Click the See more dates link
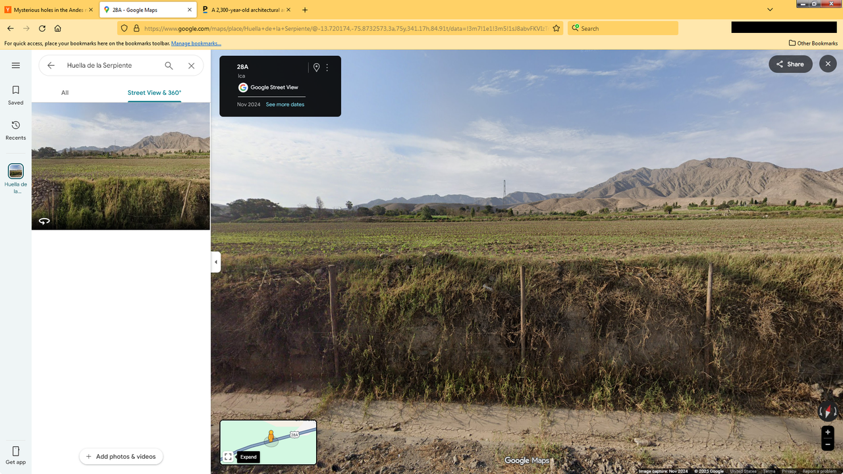 285,104
